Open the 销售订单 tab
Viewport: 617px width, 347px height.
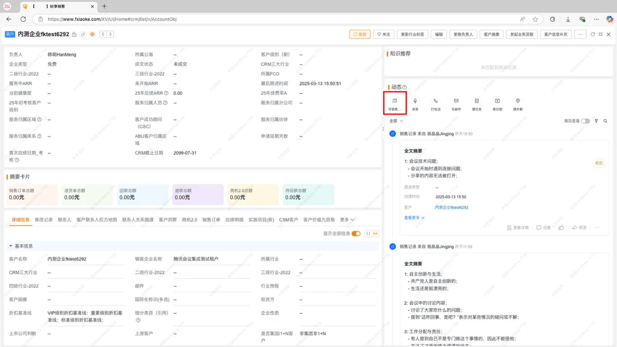(211, 220)
